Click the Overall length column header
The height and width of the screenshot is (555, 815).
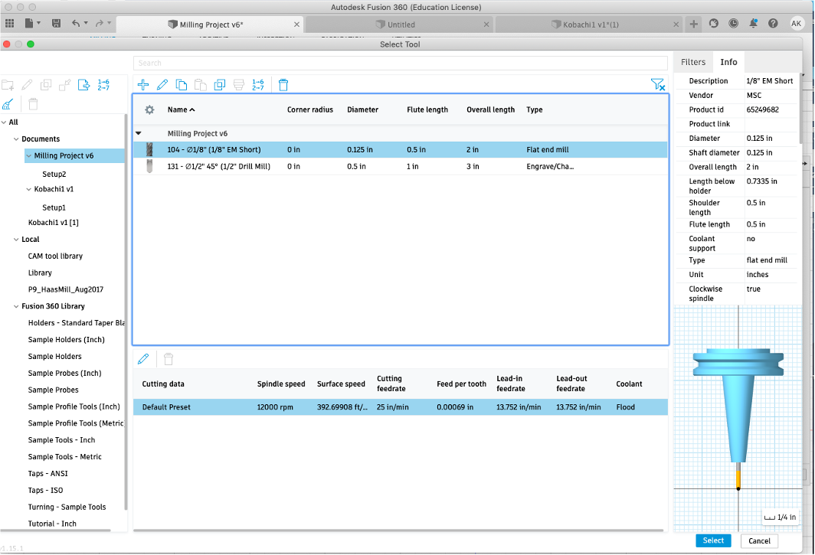[x=490, y=109]
